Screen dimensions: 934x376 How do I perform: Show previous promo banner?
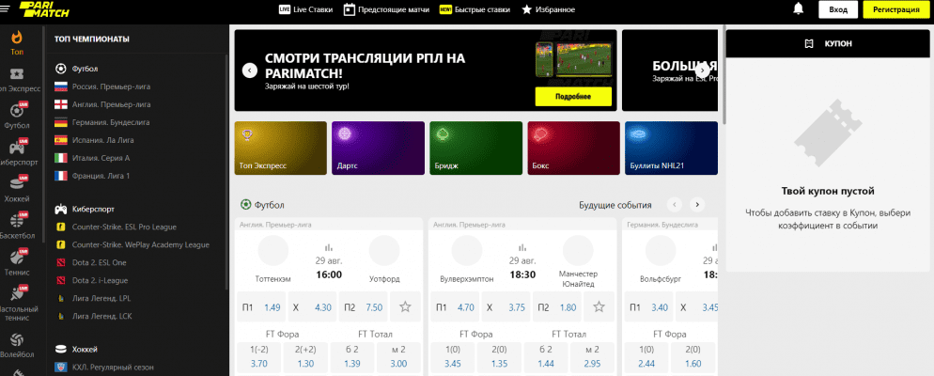click(250, 70)
